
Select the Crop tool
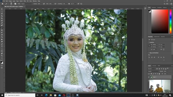(x=2, y=18)
